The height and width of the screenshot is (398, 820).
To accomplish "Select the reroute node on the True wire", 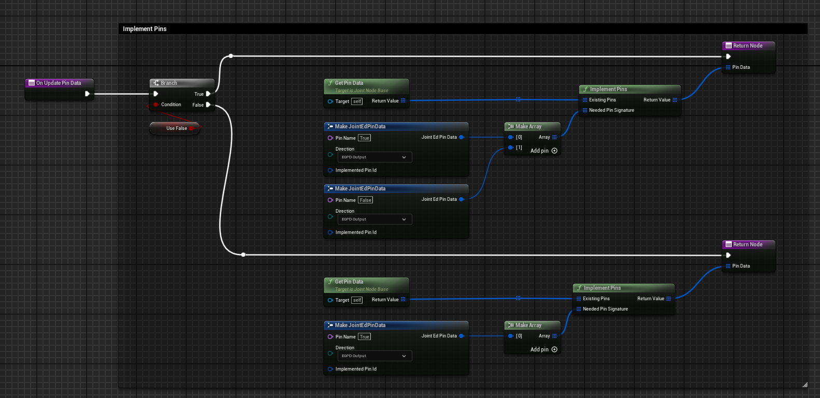I will pyautogui.click(x=231, y=56).
